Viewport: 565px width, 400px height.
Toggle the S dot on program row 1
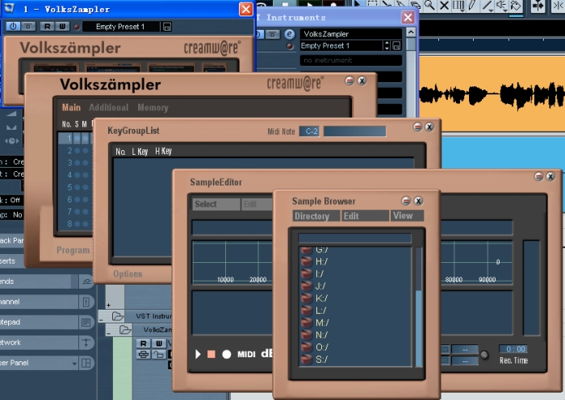tap(77, 139)
